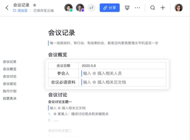Open the more options ellipsis menu
The width and height of the screenshot is (190, 140).
[x=138, y=8]
